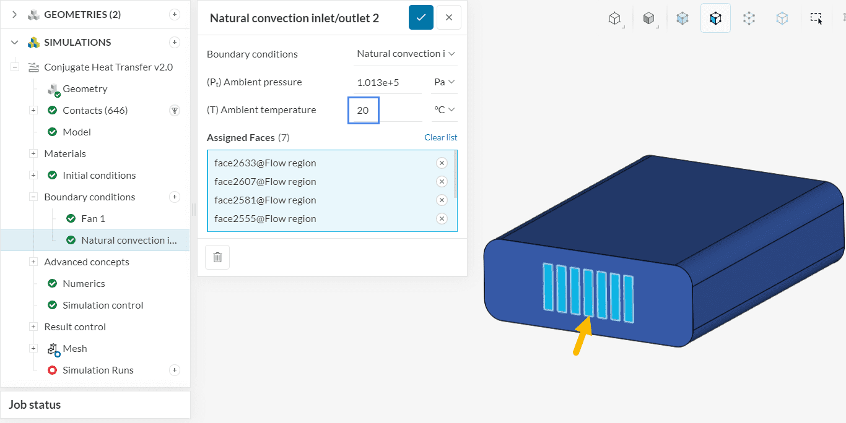Click the Ambient temperature input field
This screenshot has width=846, height=423.
coord(385,110)
